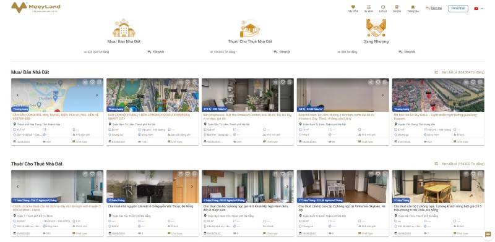Add note to Vinhomes Skylake rental listing

click(385, 173)
